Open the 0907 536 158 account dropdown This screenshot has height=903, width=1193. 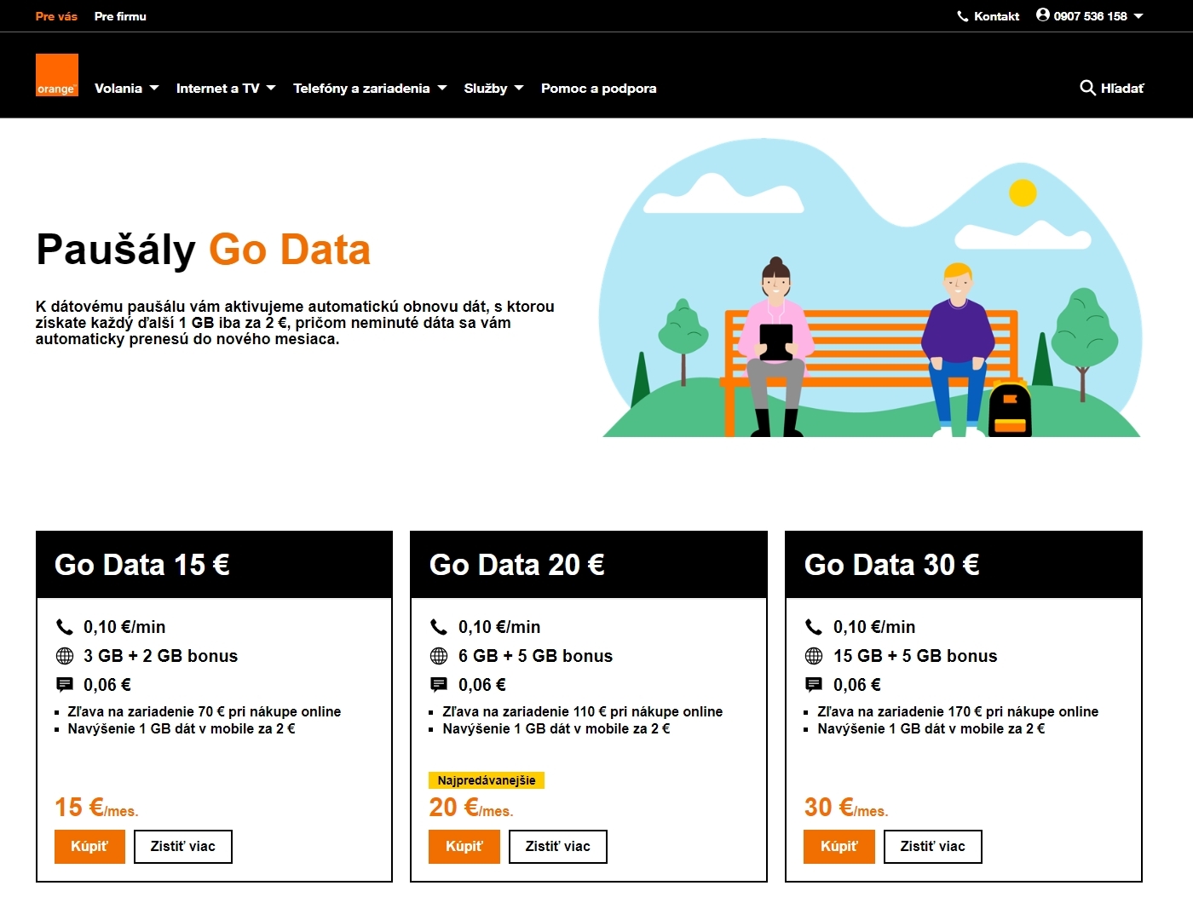click(1090, 16)
